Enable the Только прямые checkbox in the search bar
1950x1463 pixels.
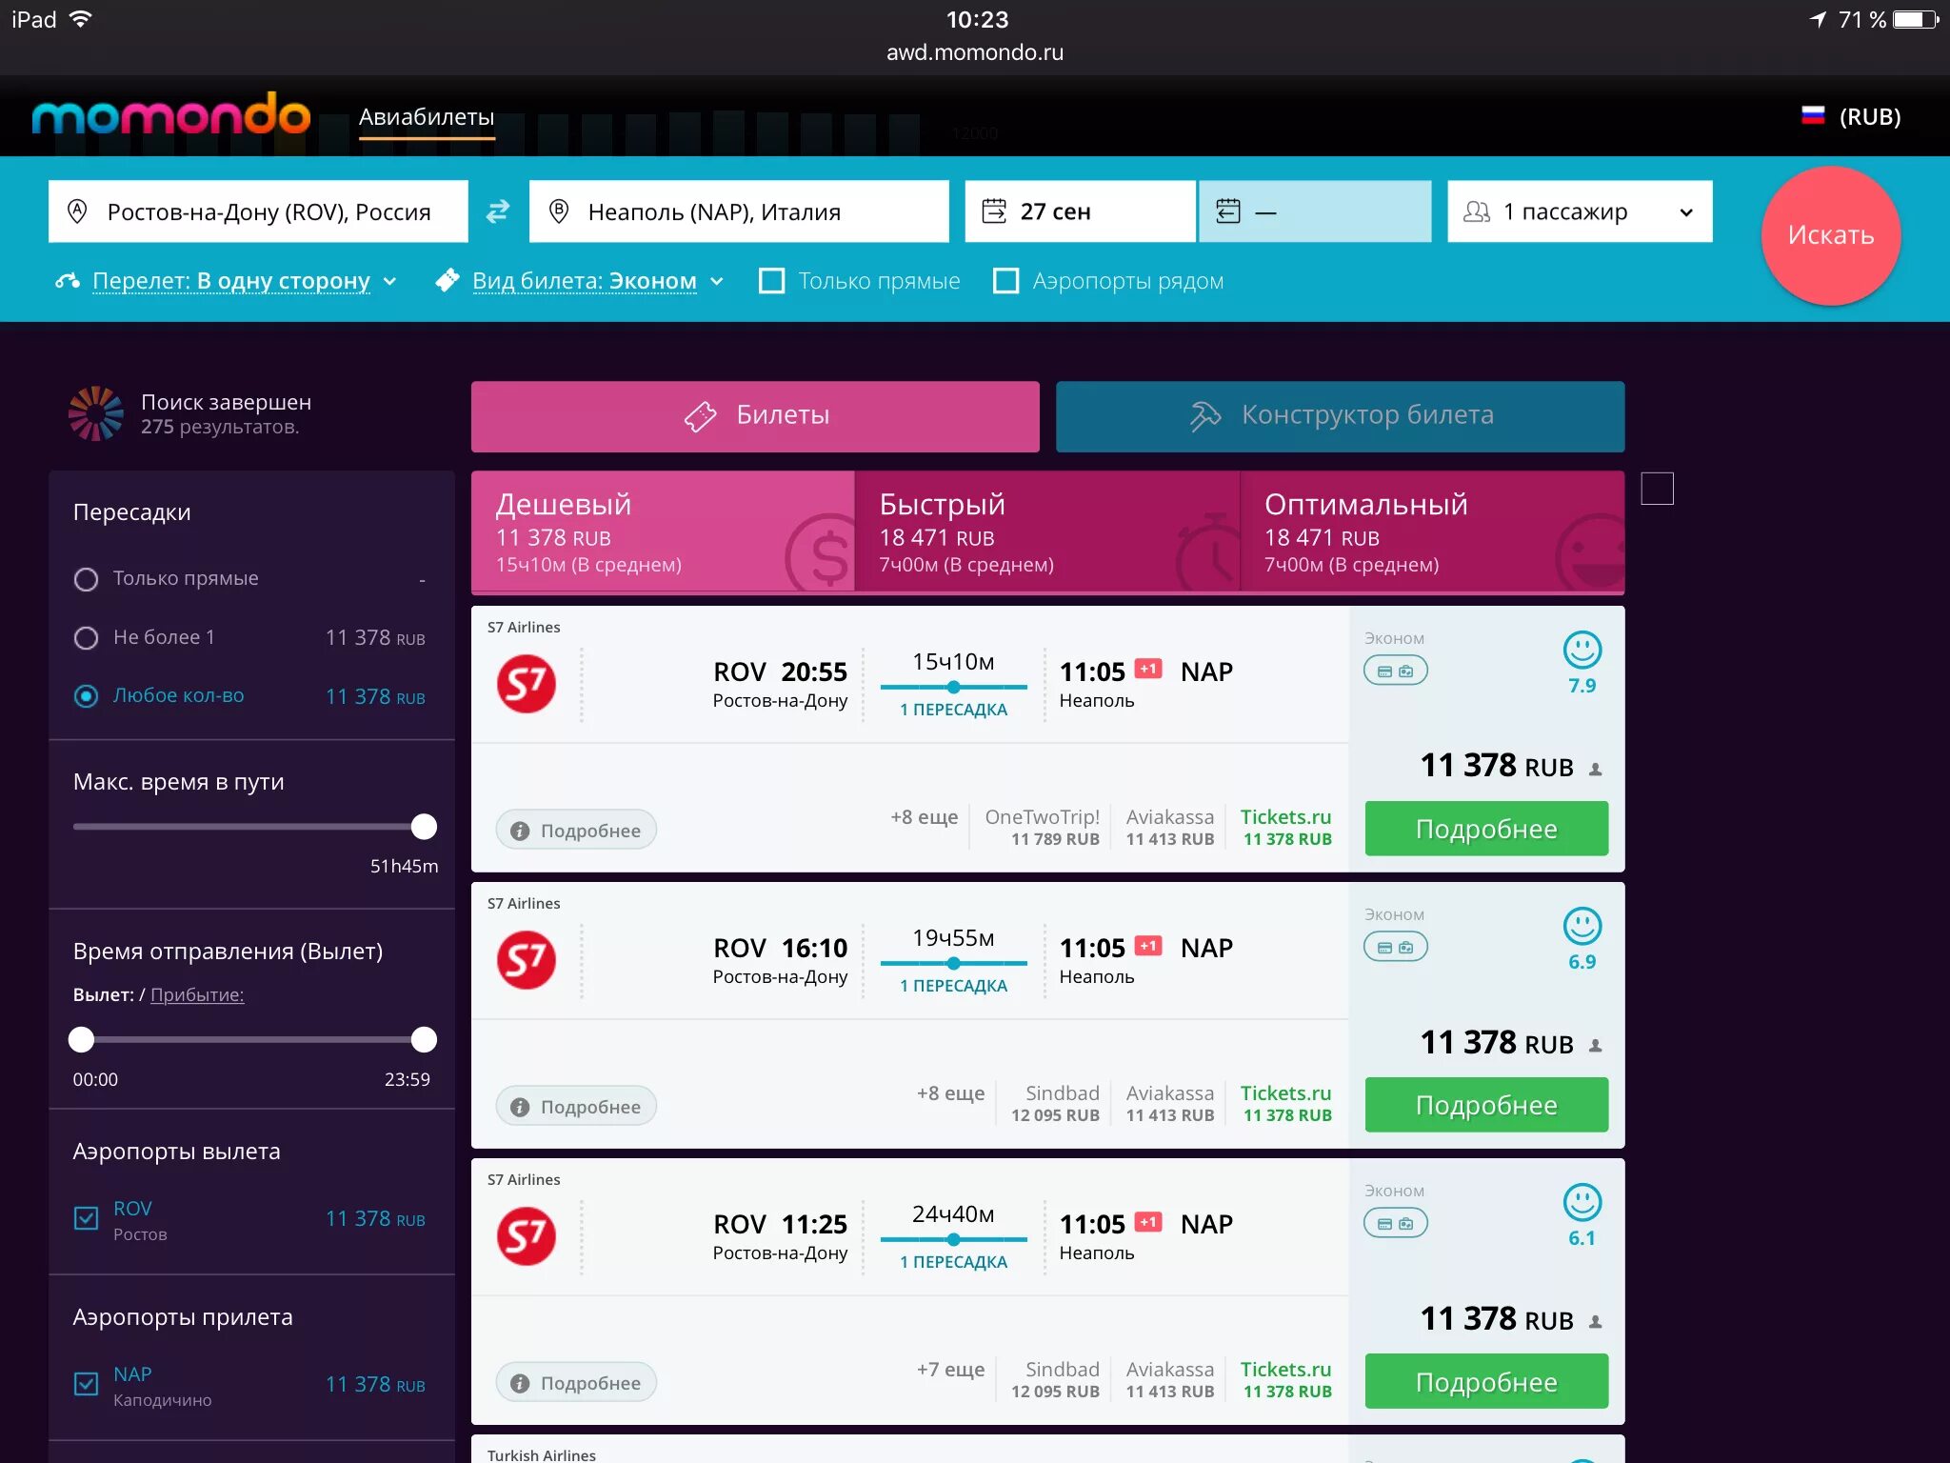point(771,281)
